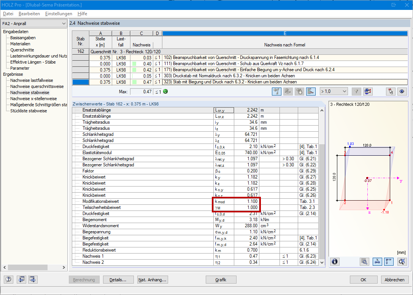Select the Ergebnisse tree node
Screen dimensions: 413x295
[x=13, y=74]
